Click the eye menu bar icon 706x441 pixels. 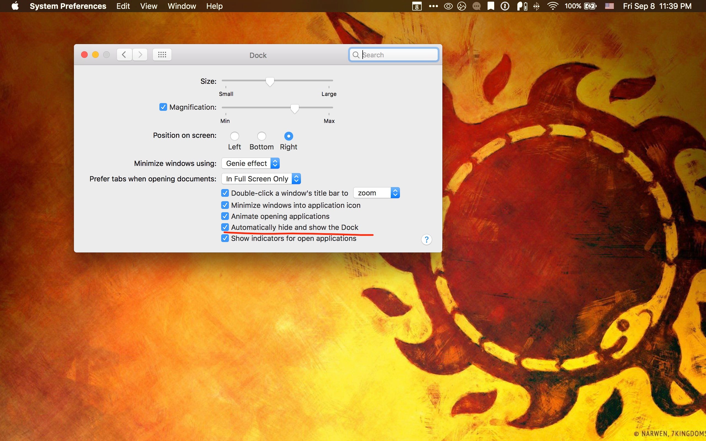coord(448,6)
